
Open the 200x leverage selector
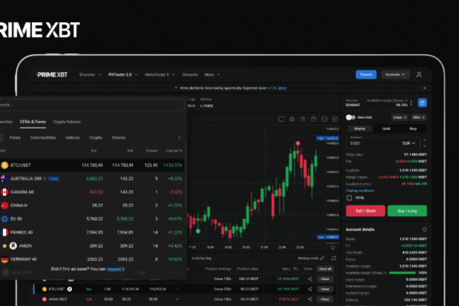[418, 117]
